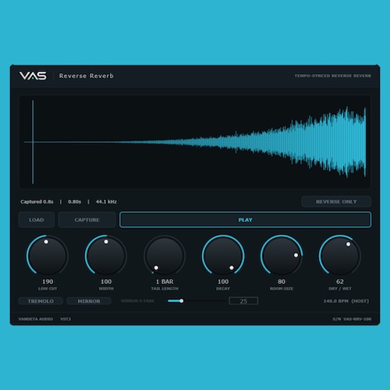
Task: Click the playhead line in waveform
Action: (33, 142)
